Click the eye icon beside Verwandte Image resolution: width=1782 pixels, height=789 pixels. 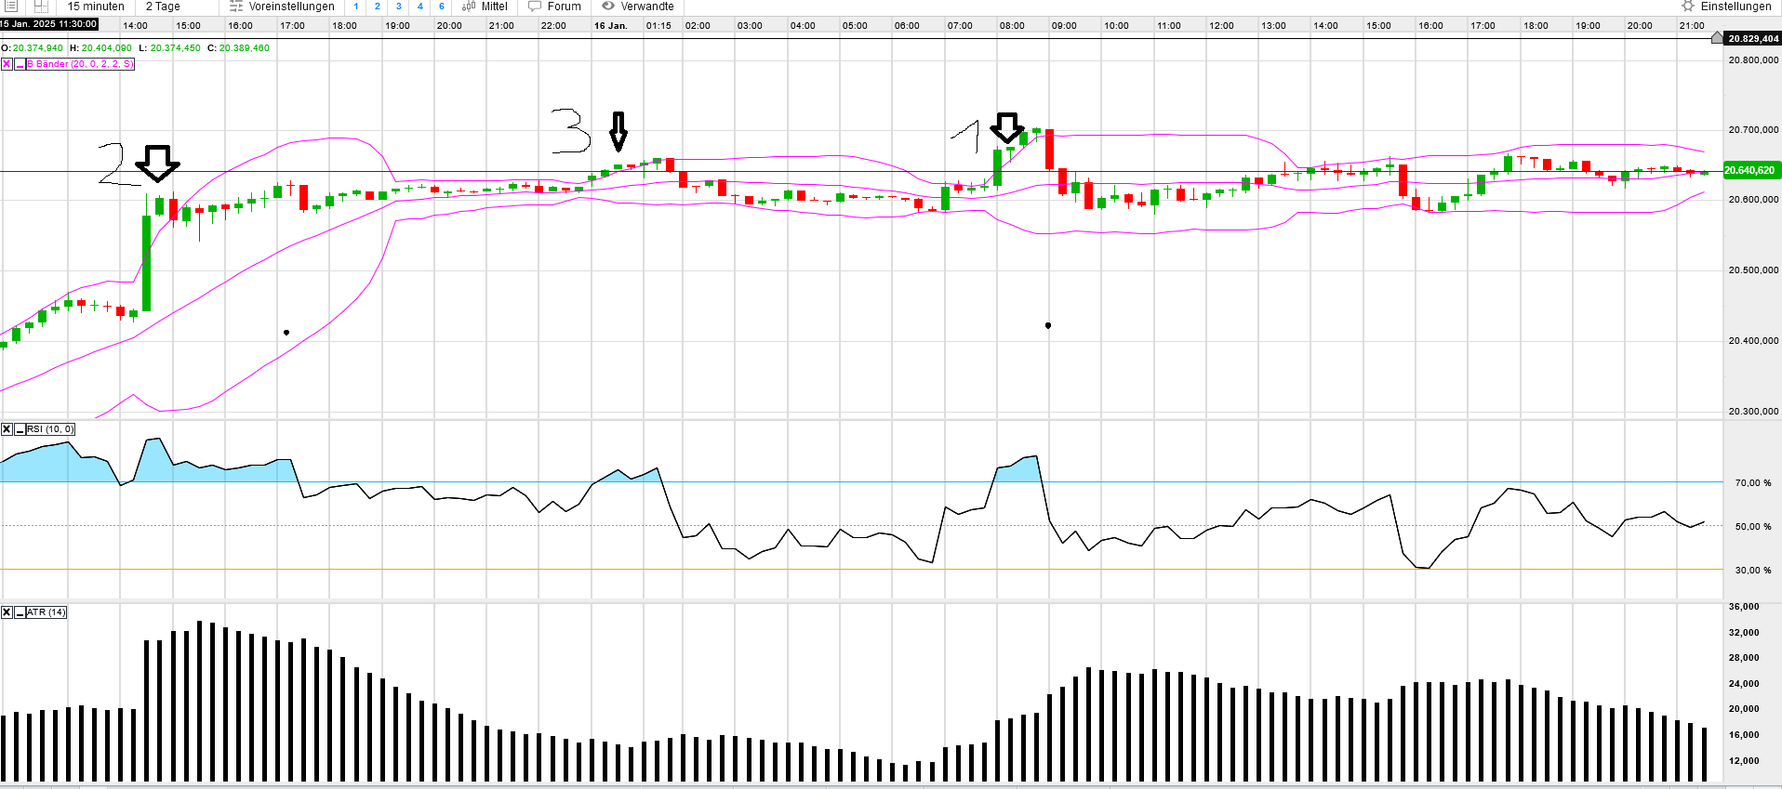point(608,7)
